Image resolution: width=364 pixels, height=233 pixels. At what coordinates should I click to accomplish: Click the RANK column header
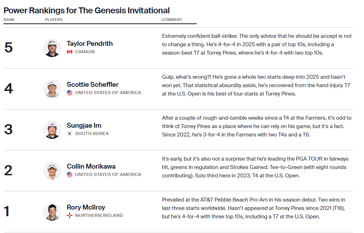coord(9,20)
